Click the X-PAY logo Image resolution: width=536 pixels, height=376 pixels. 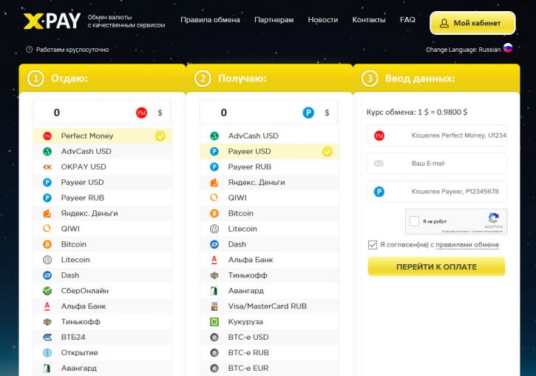[52, 21]
